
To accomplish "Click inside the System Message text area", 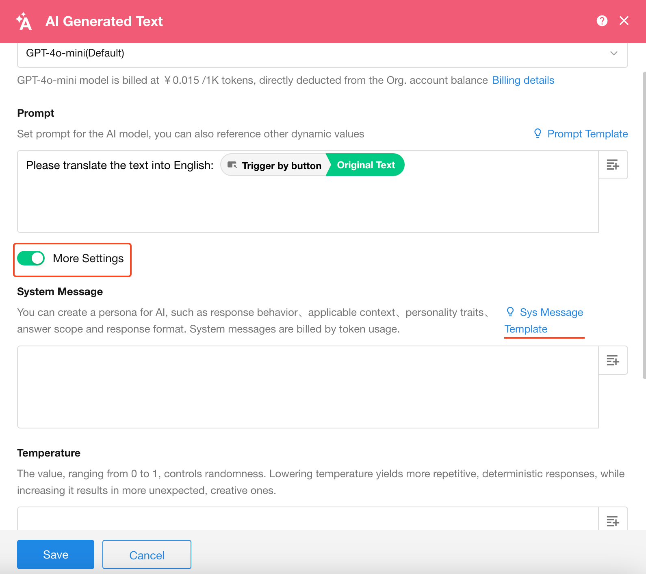I will pyautogui.click(x=308, y=387).
